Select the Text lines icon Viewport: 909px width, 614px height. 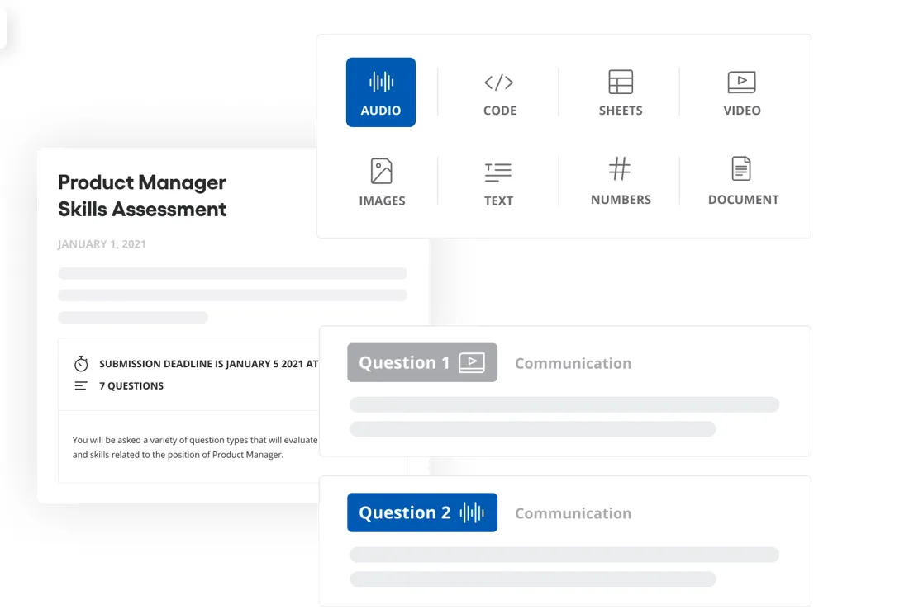[x=498, y=172]
